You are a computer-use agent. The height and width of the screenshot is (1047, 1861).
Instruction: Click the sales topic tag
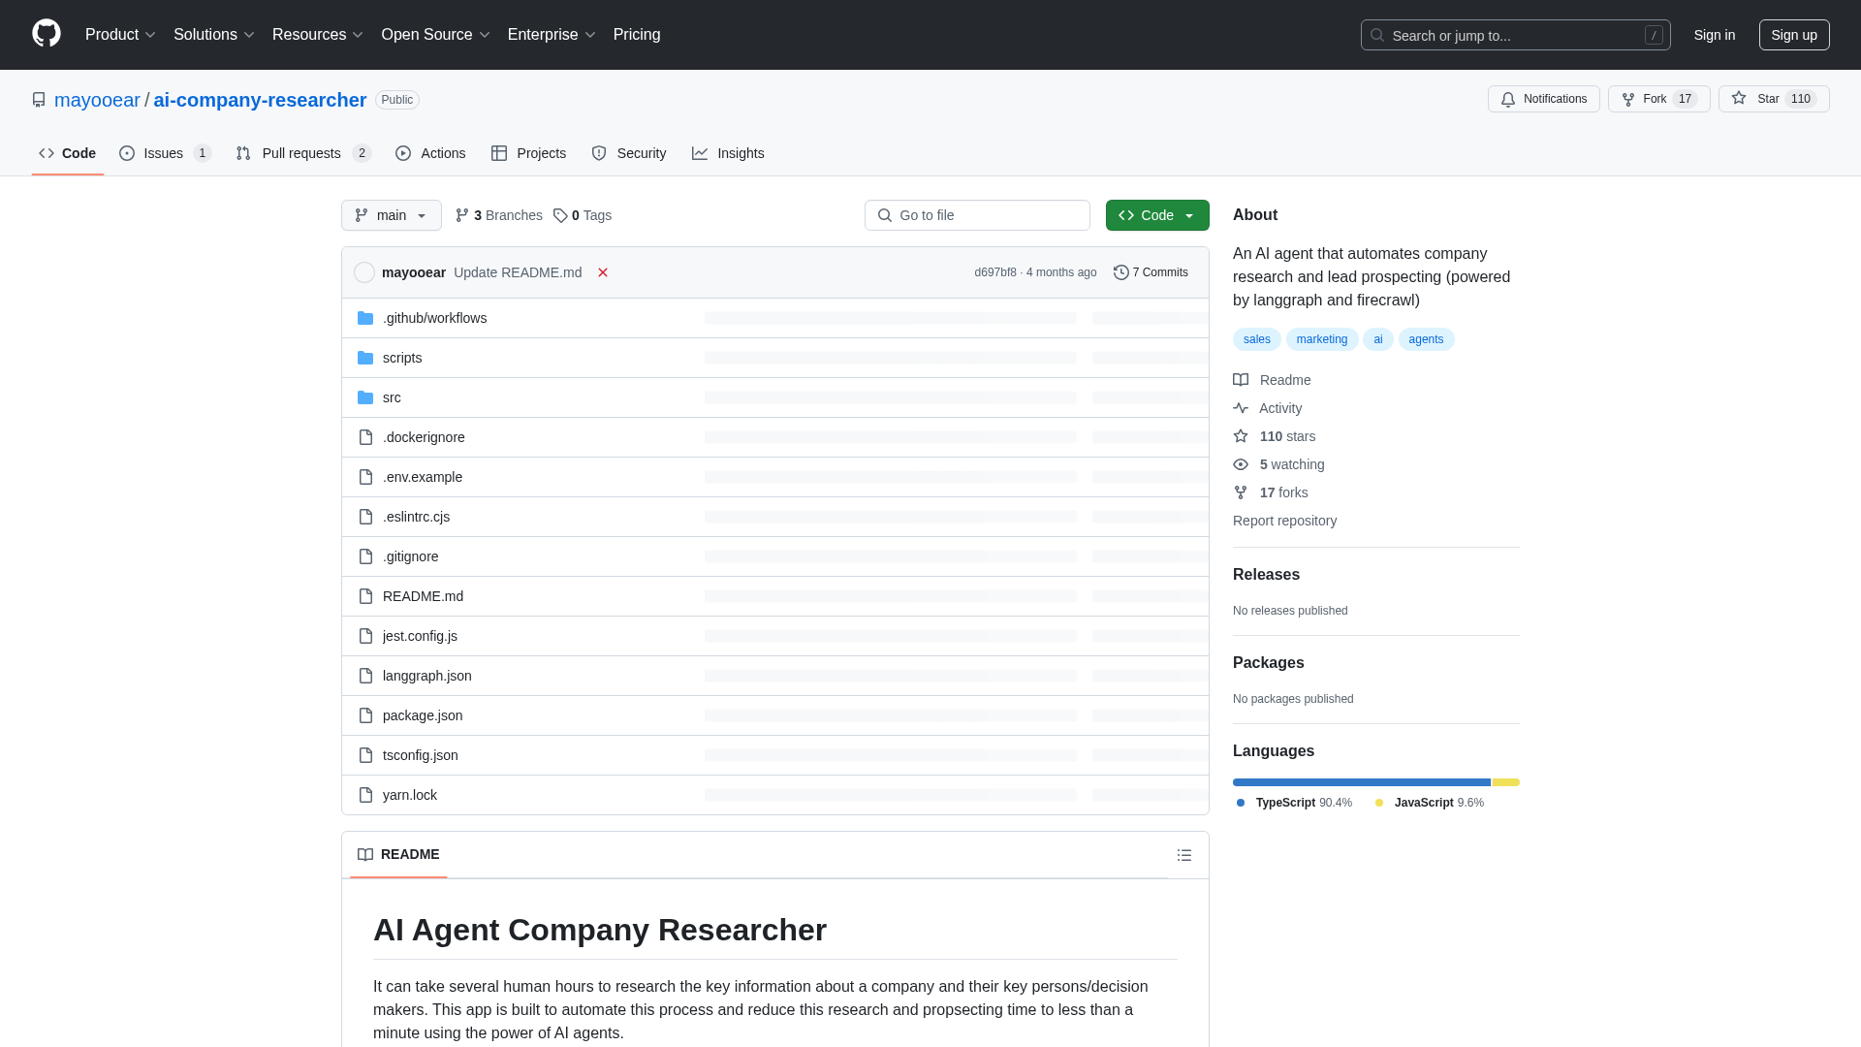1256,339
